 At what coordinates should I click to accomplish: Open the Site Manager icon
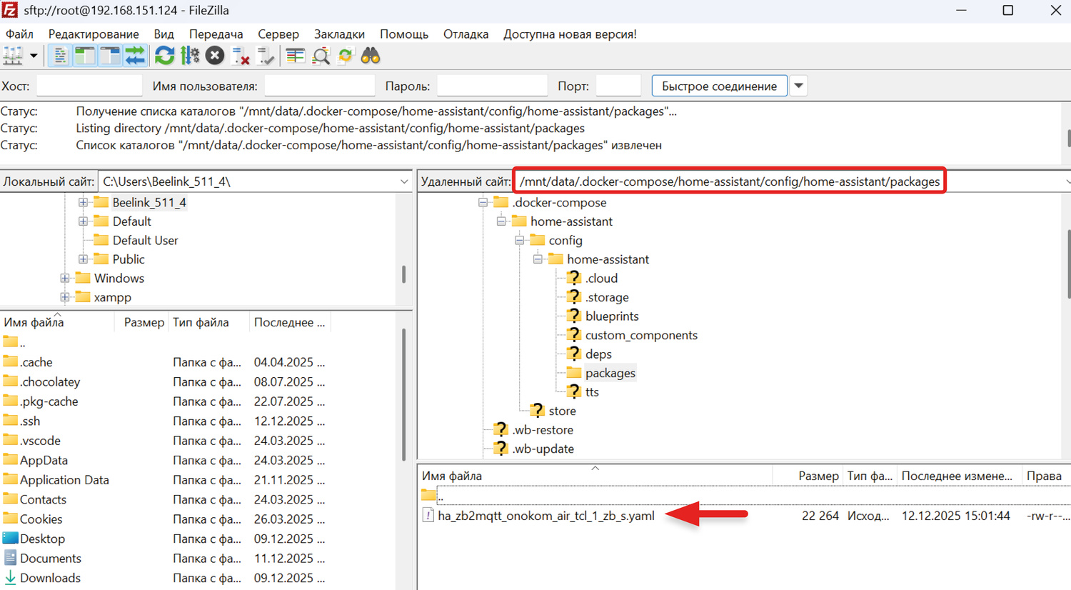(x=13, y=56)
